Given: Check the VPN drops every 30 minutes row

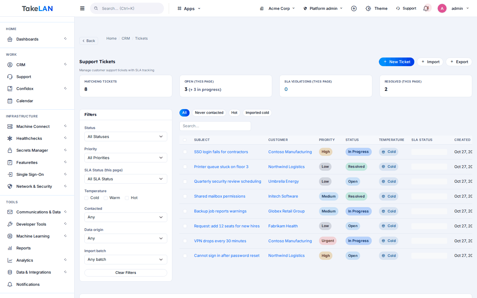Looking at the screenshot, I should click(x=185, y=241).
